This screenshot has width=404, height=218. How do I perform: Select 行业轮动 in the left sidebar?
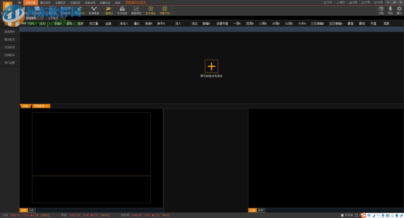coord(10,47)
